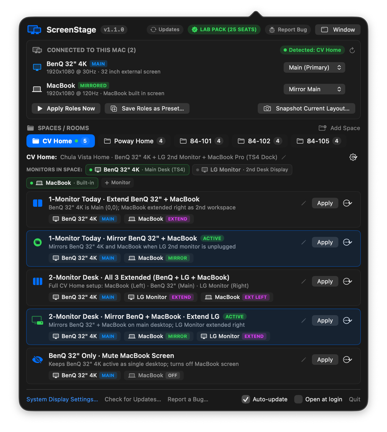387x432 pixels.
Task: Edit the 1-Monitor Today Mirror preset pencil
Action: tap(304, 242)
